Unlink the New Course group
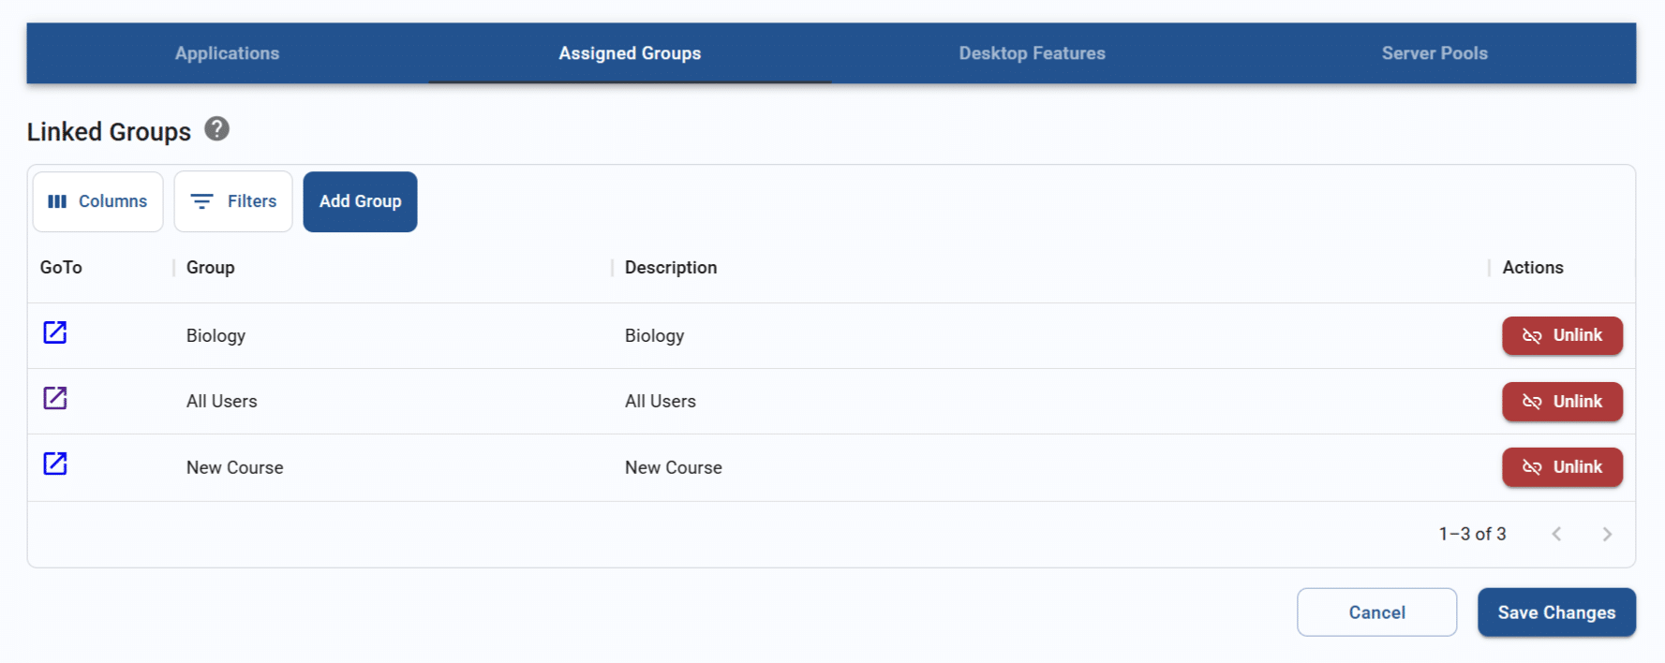Screen dimensions: 1665x663 tap(1561, 467)
